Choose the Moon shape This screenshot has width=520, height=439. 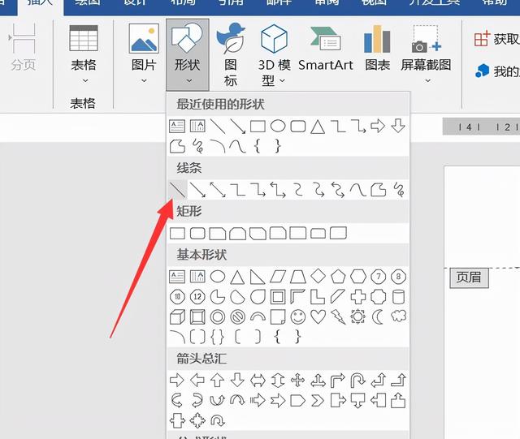point(378,317)
